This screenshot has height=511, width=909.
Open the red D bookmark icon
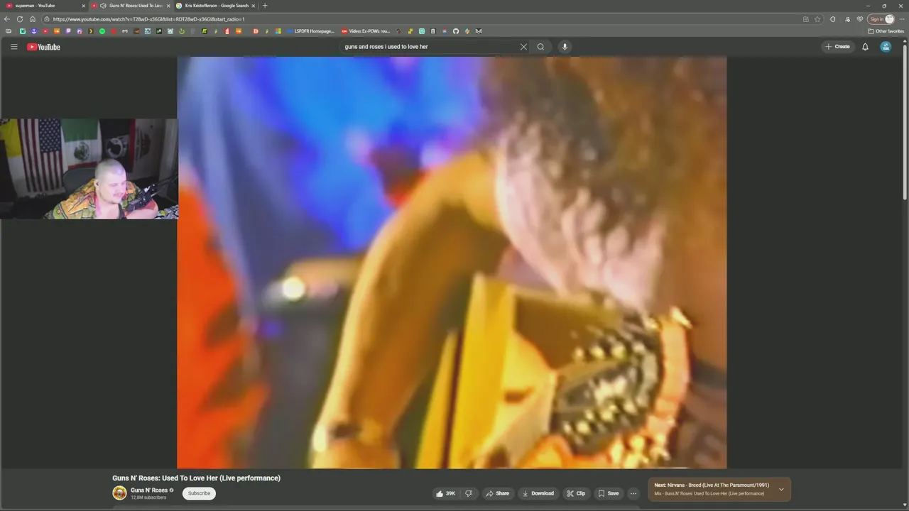click(x=256, y=31)
